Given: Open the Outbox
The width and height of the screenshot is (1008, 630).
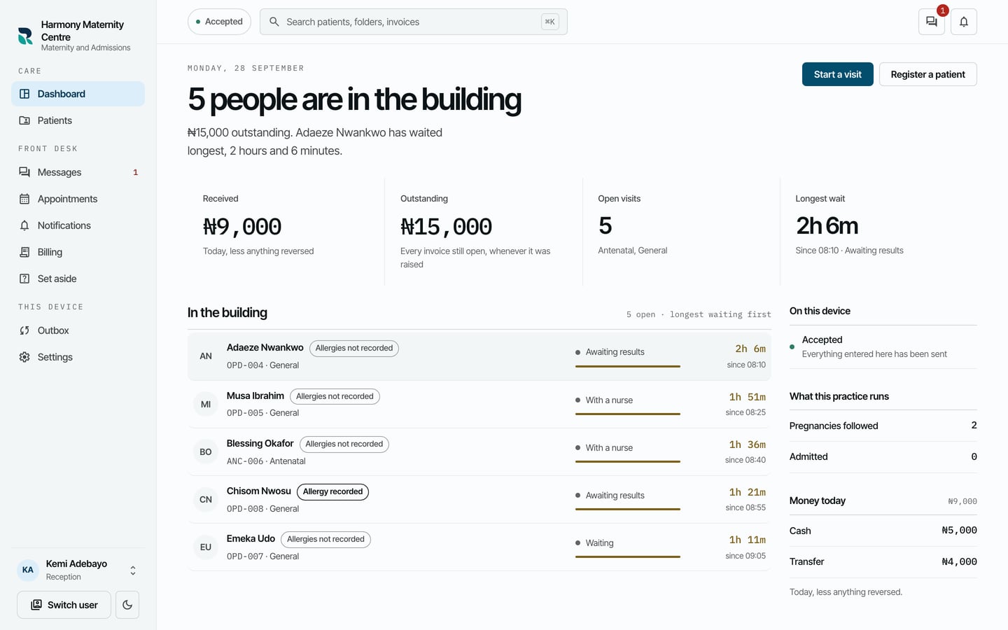Looking at the screenshot, I should point(78,330).
